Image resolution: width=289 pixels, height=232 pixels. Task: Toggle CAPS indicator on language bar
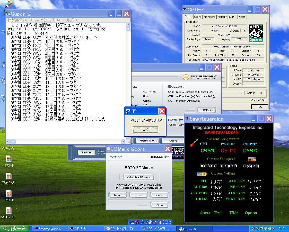pyautogui.click(x=165, y=221)
